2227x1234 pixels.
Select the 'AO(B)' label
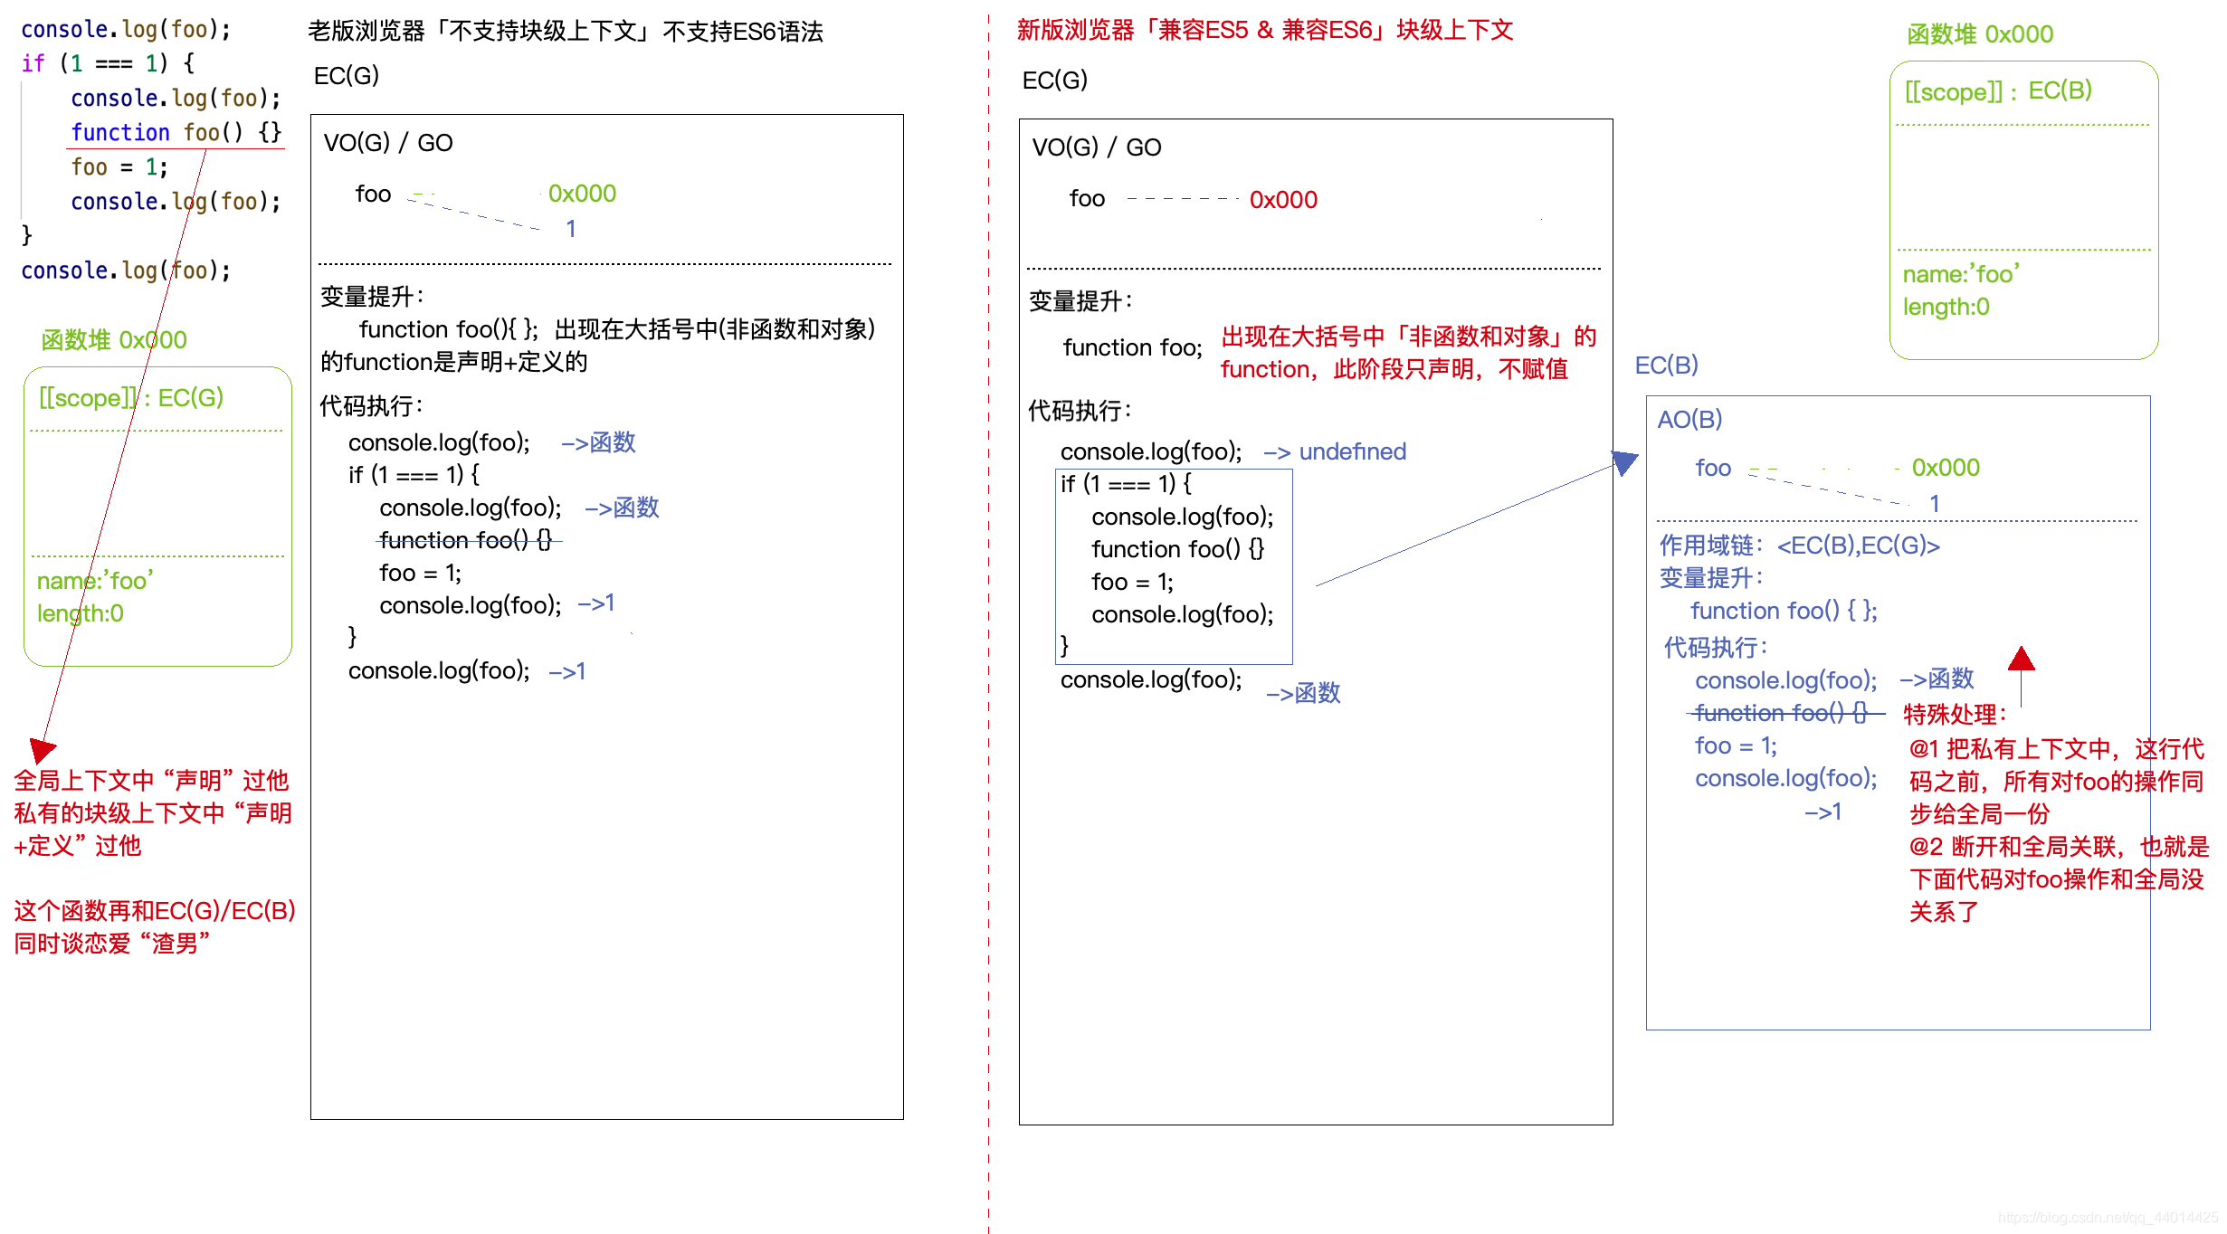pyautogui.click(x=1689, y=420)
